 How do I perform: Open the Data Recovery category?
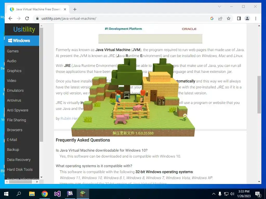(19, 160)
